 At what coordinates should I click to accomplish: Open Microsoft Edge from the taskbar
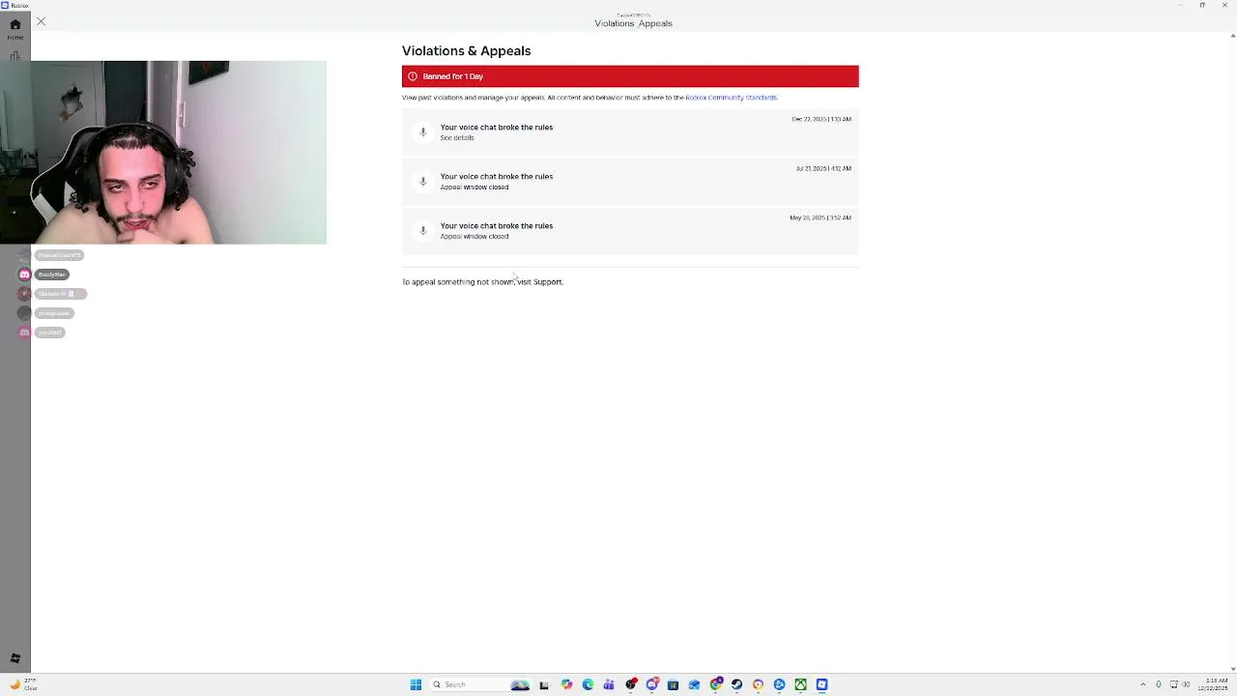click(x=588, y=684)
